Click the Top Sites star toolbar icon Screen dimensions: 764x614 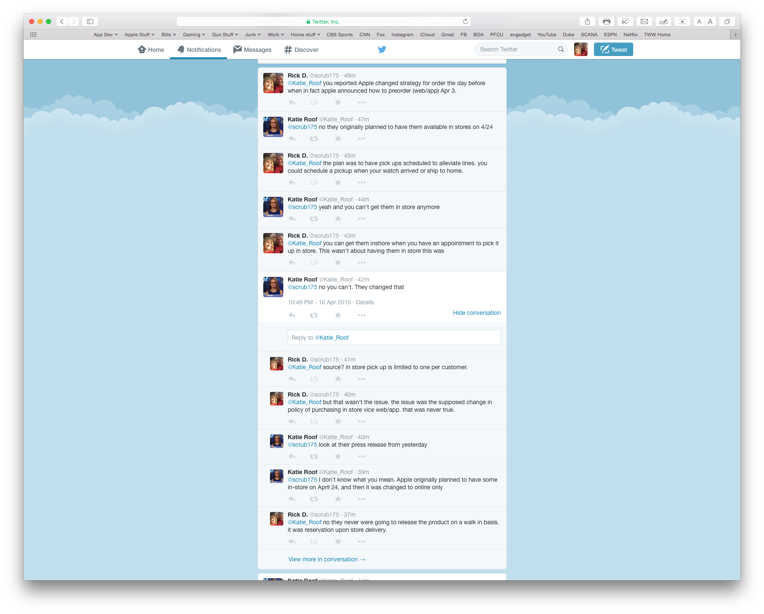[682, 21]
